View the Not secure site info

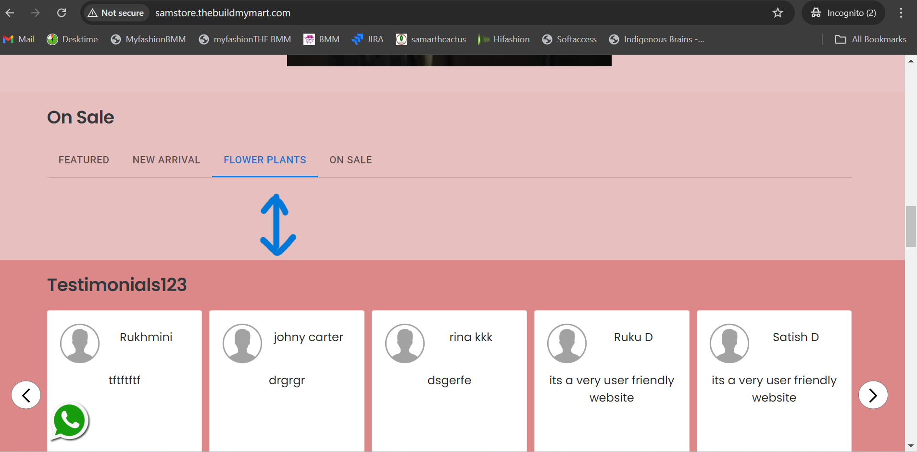point(116,13)
